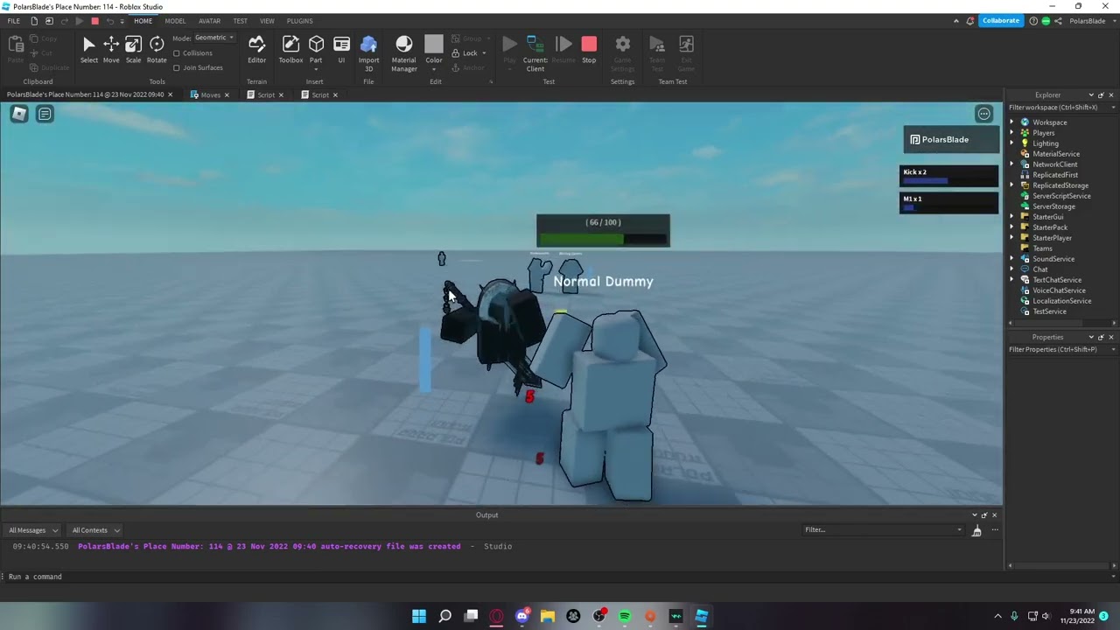
Task: Click the dummy health bar 66/100
Action: (x=603, y=231)
